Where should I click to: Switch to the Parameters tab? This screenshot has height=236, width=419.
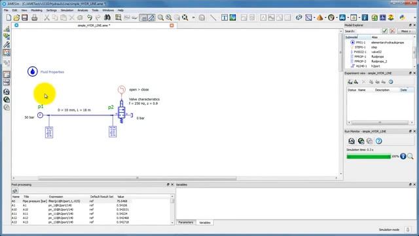pos(186,222)
